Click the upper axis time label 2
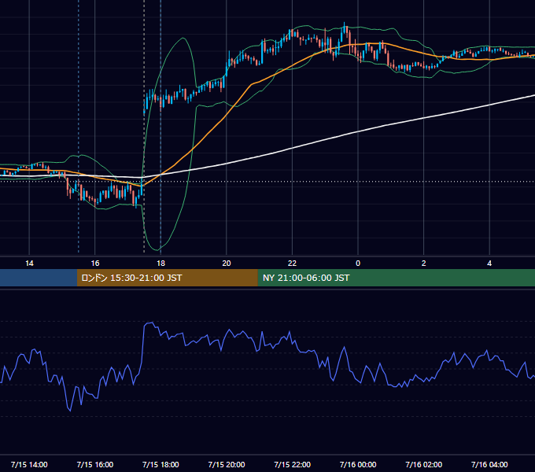The height and width of the screenshot is (472, 535). (424, 264)
